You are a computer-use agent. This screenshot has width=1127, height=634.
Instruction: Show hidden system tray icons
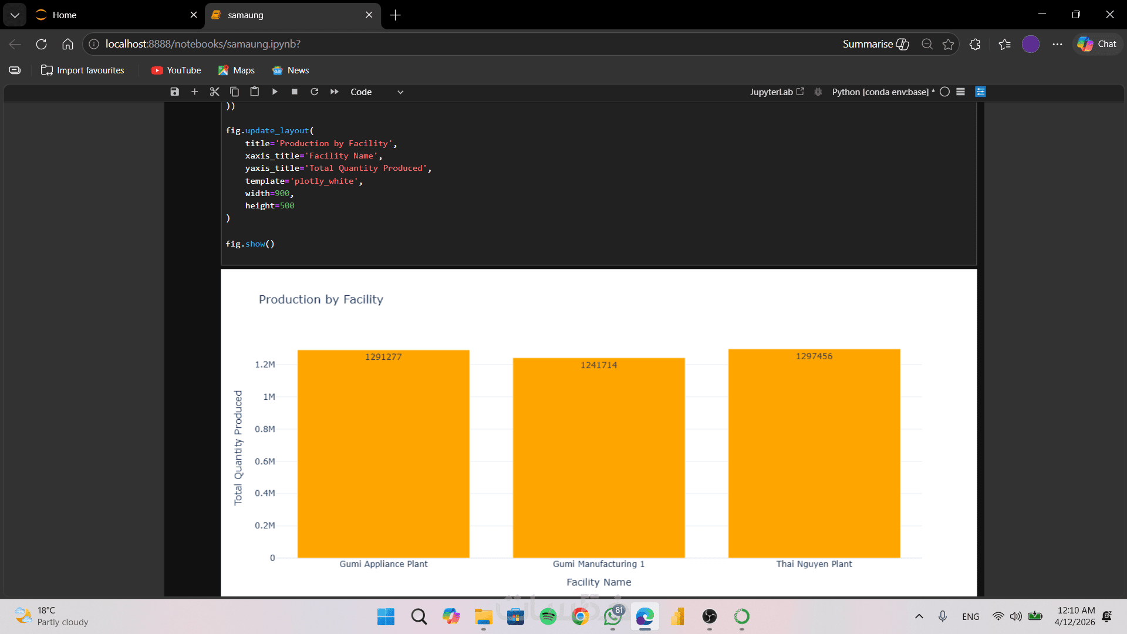tap(919, 616)
